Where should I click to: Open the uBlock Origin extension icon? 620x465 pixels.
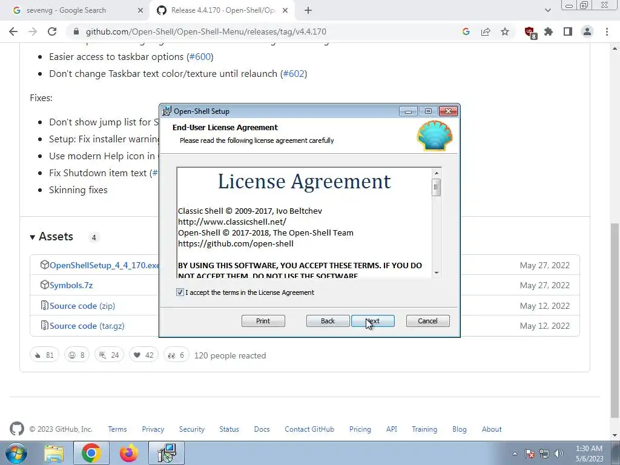pos(530,33)
